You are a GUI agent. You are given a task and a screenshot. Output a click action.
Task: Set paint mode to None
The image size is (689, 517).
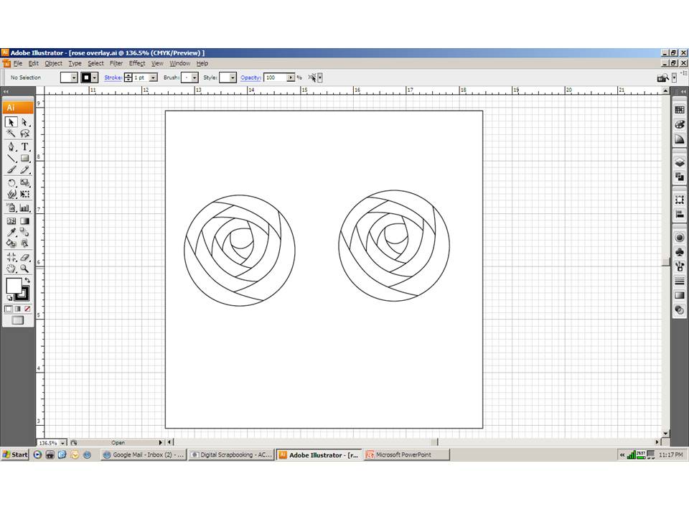[27, 309]
